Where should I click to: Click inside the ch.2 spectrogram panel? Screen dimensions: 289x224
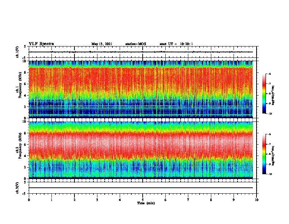(x=141, y=150)
